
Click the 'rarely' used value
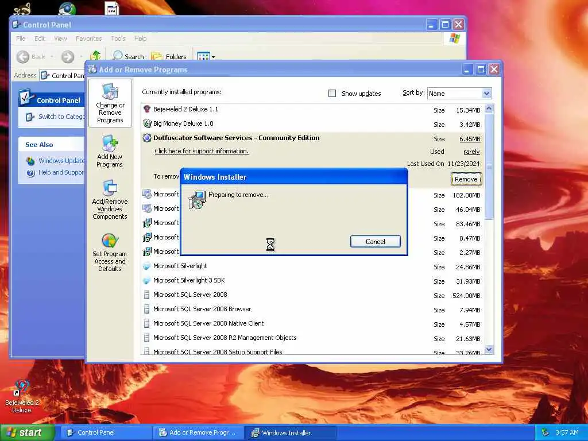(471, 152)
